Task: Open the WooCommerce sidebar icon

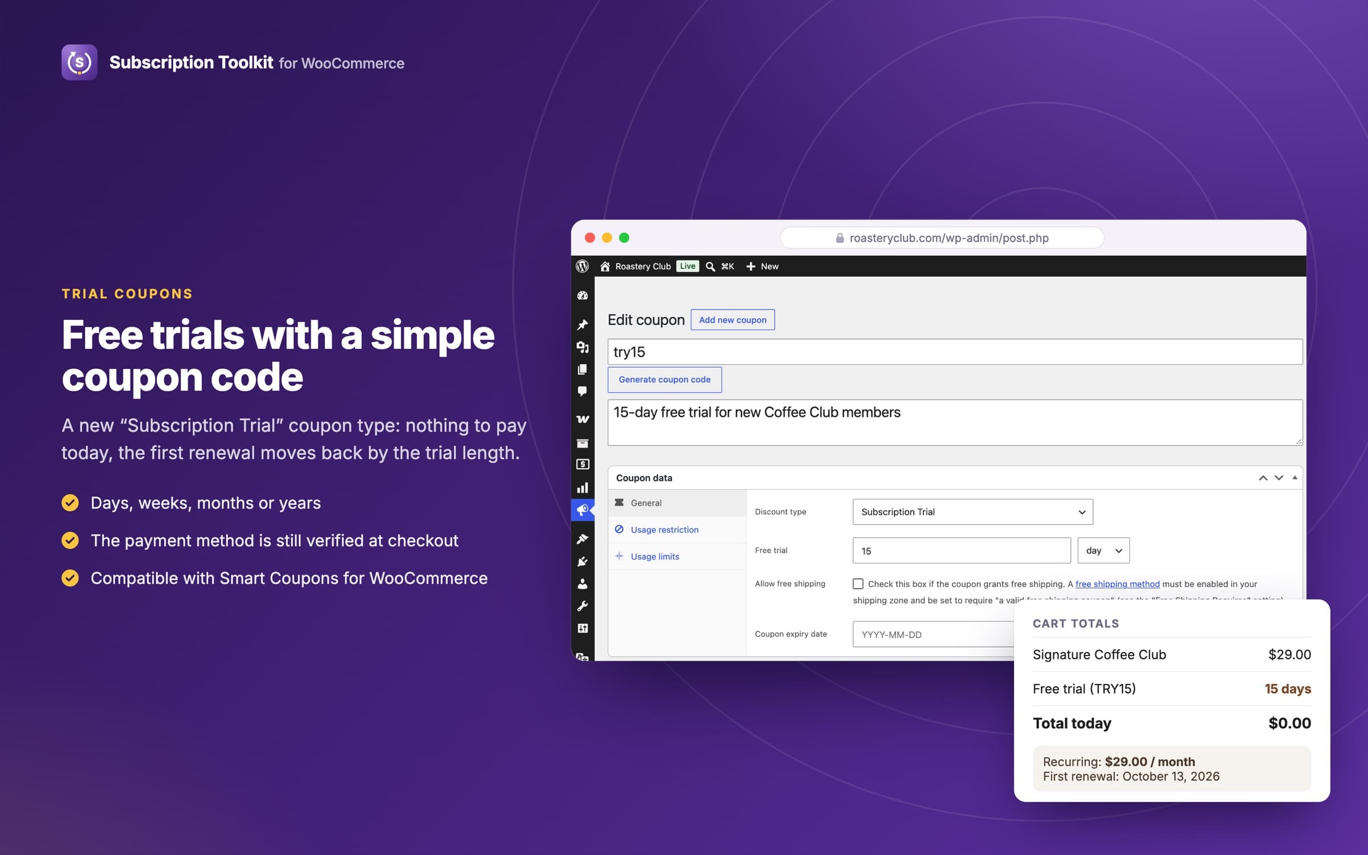Action: coord(582,419)
